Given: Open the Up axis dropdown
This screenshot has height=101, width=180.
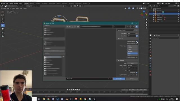Looking at the screenshot, I should click(x=132, y=70).
